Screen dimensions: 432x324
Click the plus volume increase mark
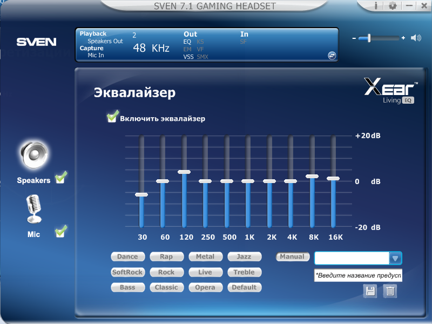click(x=403, y=38)
